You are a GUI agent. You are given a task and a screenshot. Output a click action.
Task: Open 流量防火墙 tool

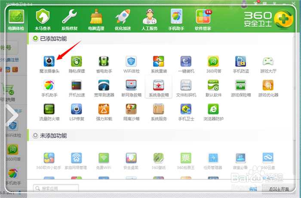[x=49, y=112]
